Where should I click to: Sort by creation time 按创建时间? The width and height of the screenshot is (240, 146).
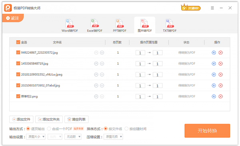pos(126,129)
